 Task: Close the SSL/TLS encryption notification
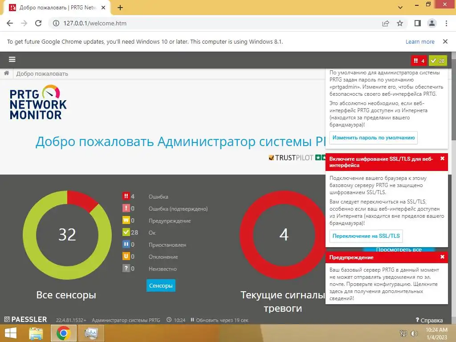click(x=442, y=159)
